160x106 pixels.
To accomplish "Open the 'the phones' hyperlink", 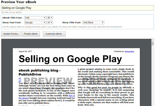I will pyautogui.click(x=24, y=98).
